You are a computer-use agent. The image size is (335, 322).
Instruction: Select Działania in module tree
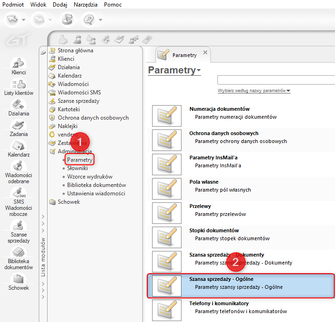(69, 67)
